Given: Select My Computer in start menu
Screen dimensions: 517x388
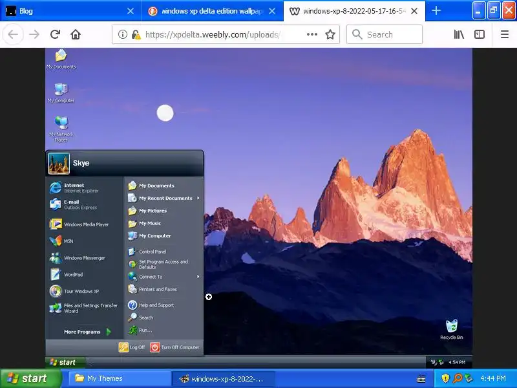Looking at the screenshot, I should coord(164,236).
